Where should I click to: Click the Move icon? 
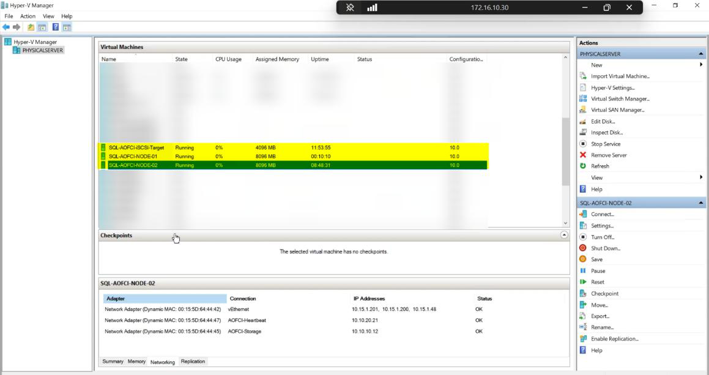pos(583,305)
